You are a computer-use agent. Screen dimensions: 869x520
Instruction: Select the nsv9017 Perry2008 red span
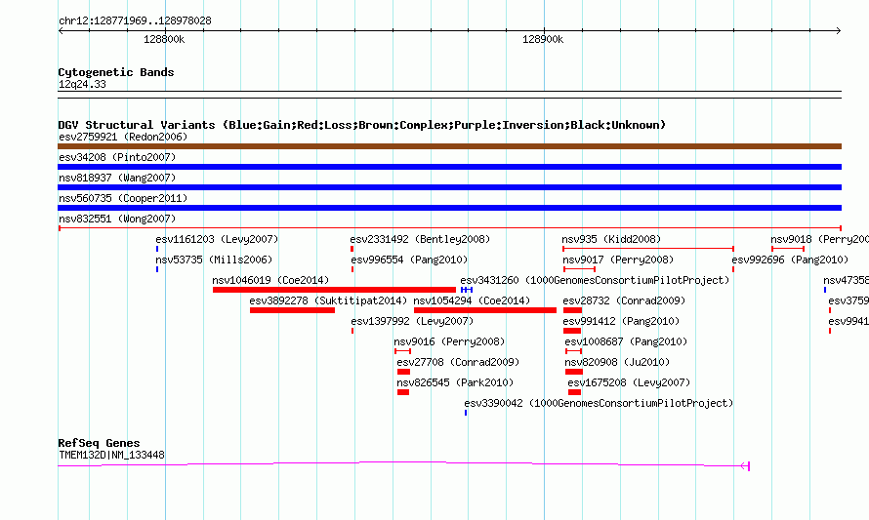[x=579, y=269]
